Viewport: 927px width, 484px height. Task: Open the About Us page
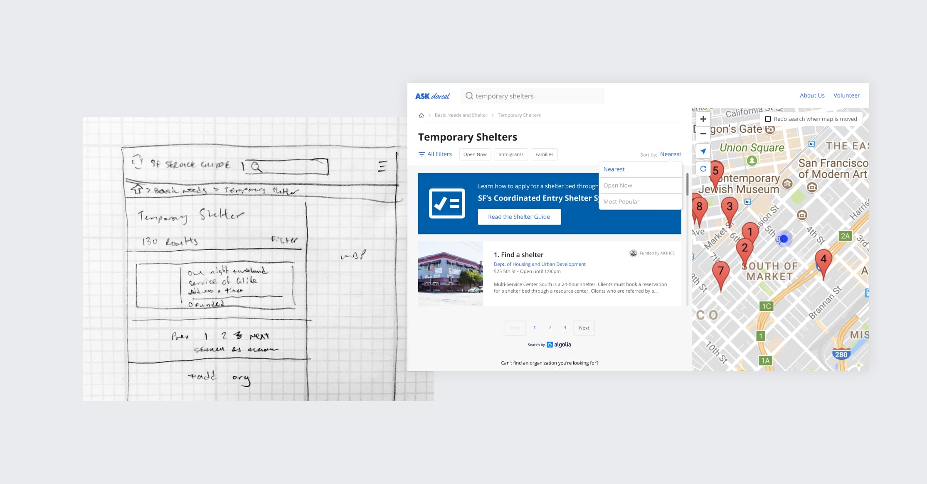pyautogui.click(x=812, y=95)
